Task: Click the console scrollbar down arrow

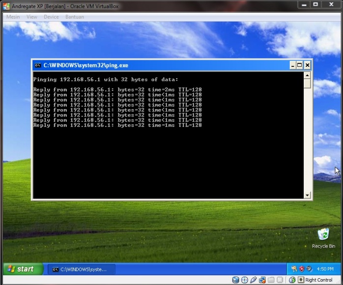Action: click(307, 195)
